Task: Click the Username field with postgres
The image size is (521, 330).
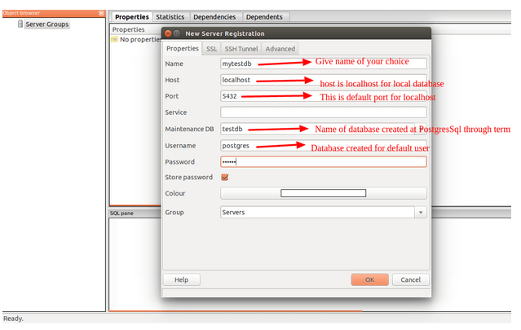Action: [x=324, y=145]
